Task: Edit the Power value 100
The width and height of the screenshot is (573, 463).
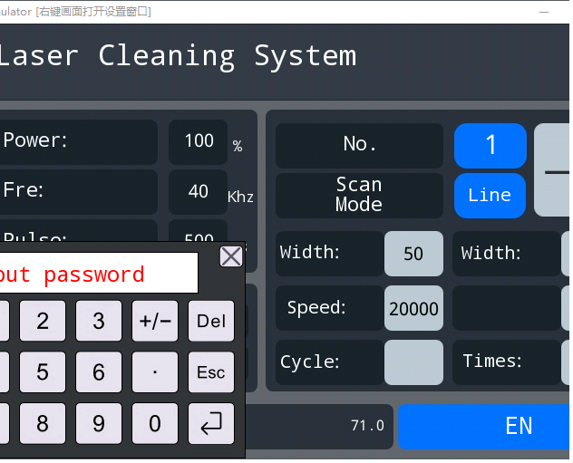Action: [x=199, y=141]
